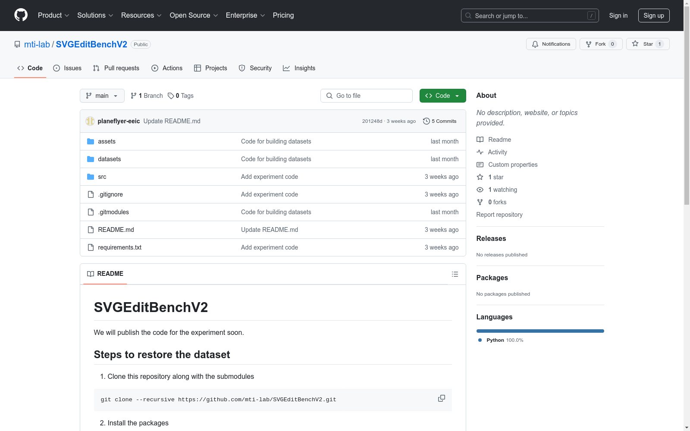The image size is (690, 431).
Task: Click the book icon in README tab
Action: click(x=91, y=274)
